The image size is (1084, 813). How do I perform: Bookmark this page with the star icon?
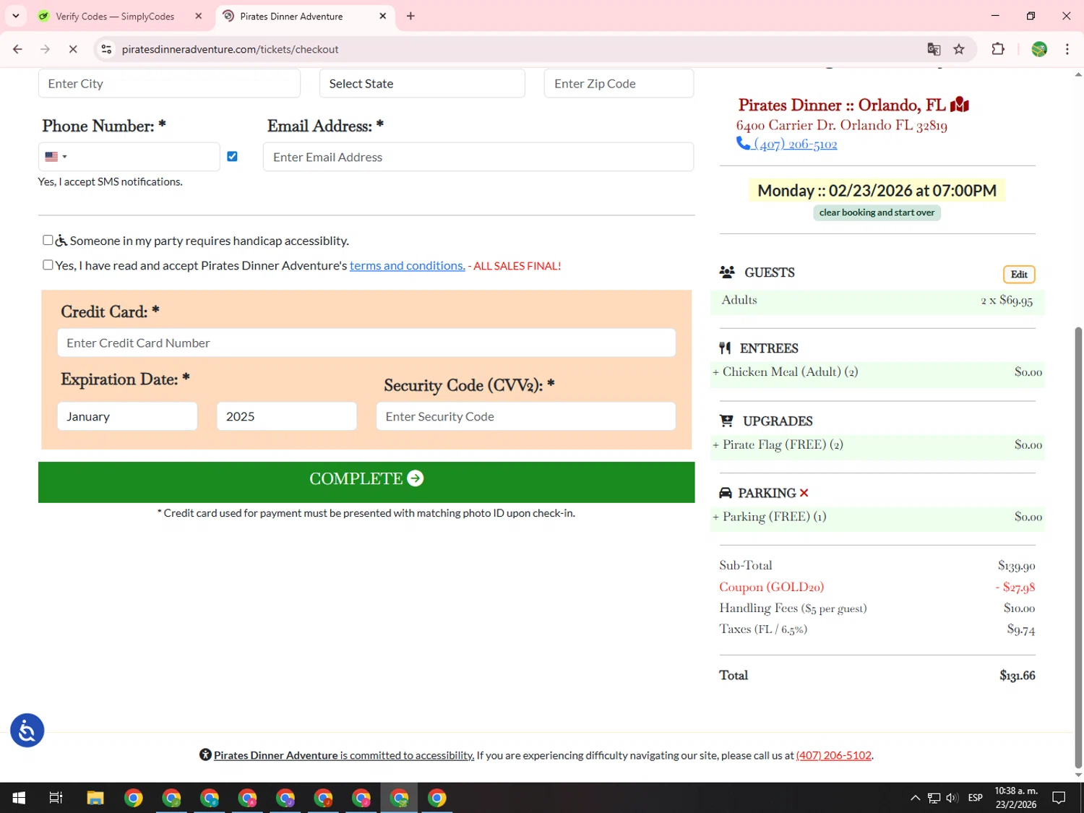tap(959, 49)
